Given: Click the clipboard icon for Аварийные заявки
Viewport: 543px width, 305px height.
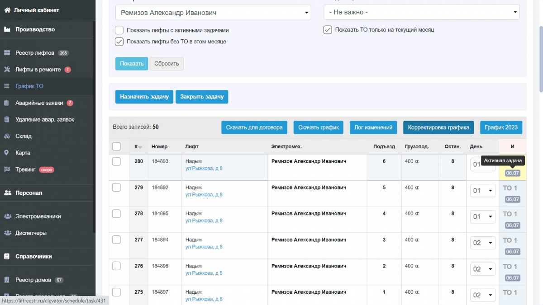Looking at the screenshot, I should [7, 103].
